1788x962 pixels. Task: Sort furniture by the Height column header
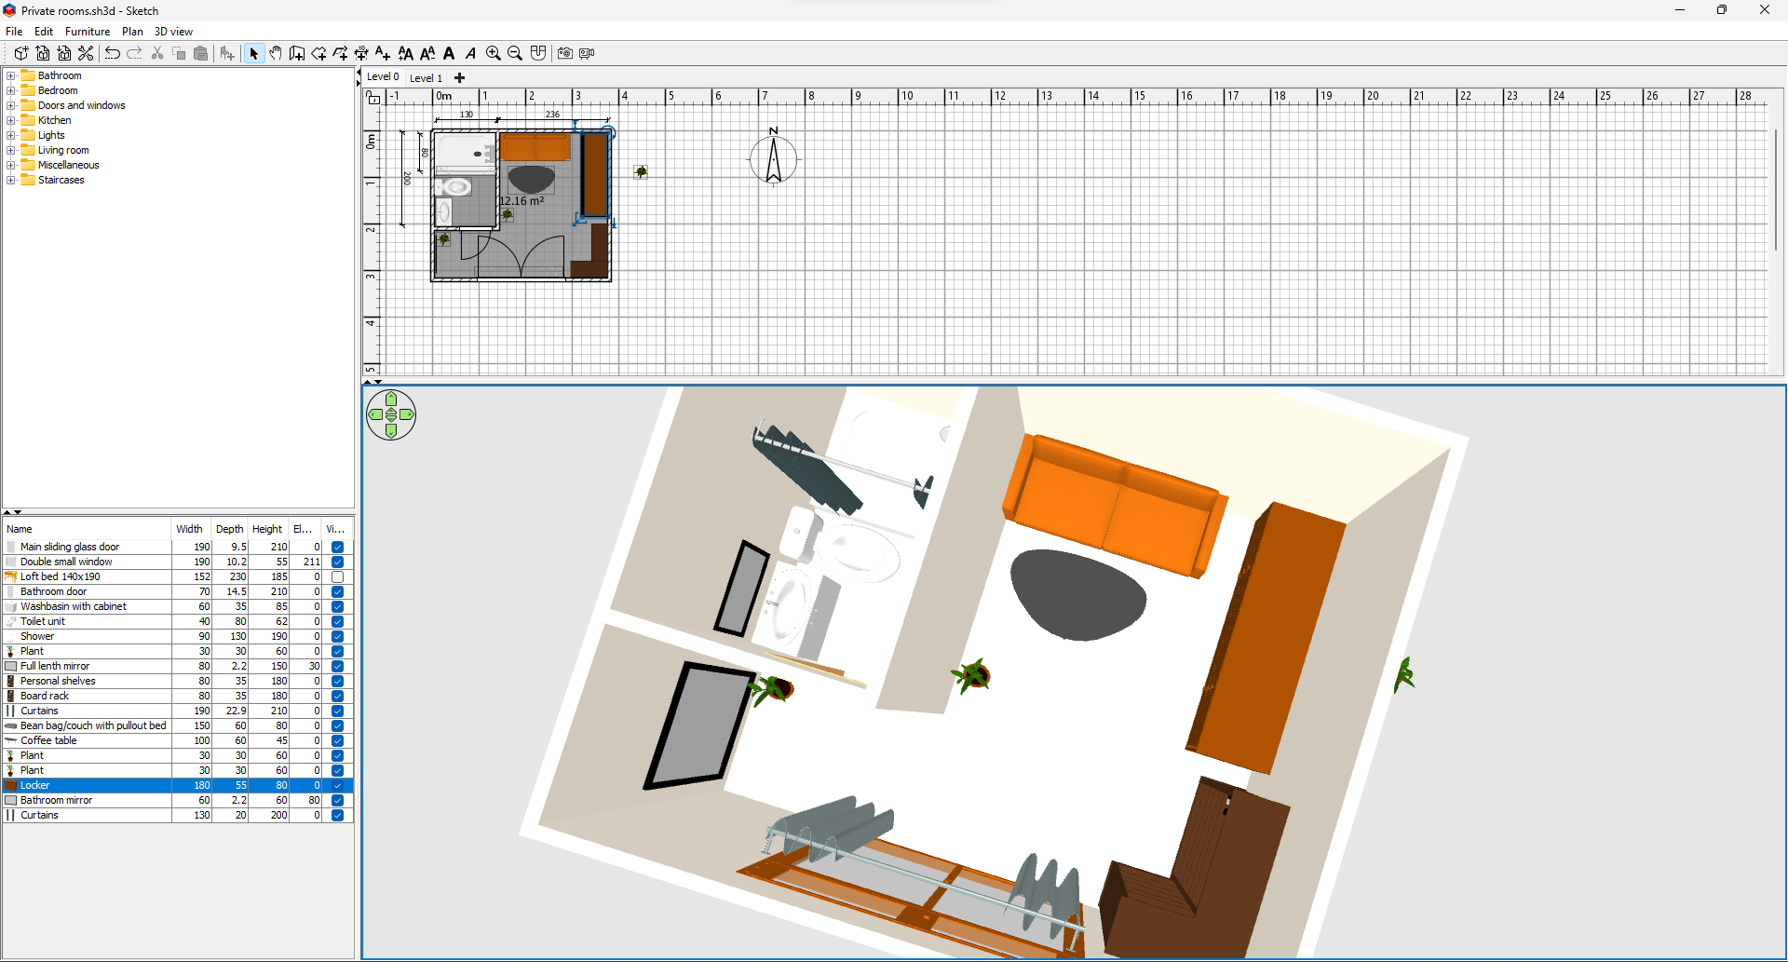click(268, 528)
